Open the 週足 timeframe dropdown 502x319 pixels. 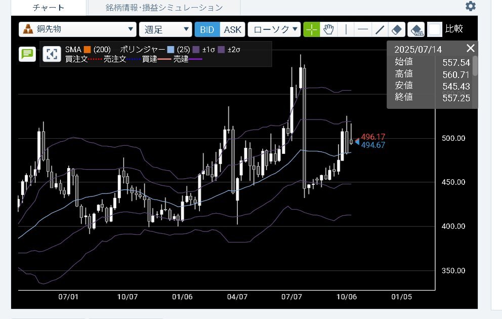(165, 29)
